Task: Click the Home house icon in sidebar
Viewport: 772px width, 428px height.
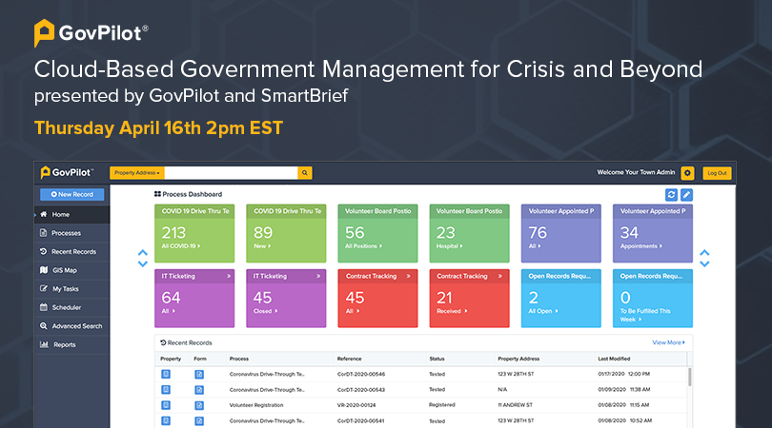Action: tap(43, 214)
